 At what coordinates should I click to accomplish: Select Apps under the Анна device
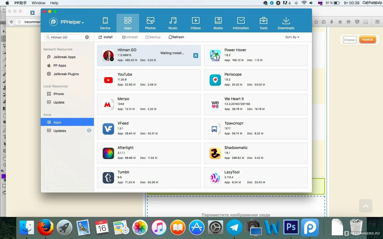coord(67,122)
